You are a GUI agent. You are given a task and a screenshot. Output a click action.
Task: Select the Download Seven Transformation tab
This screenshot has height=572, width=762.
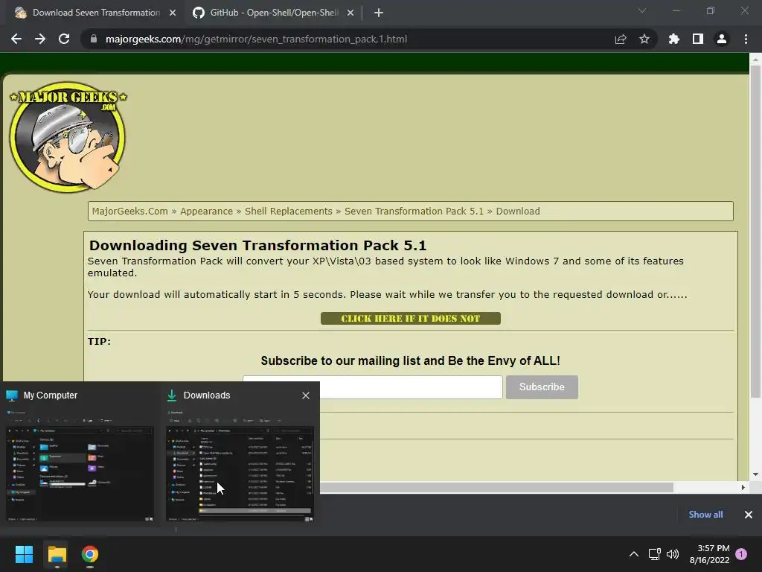96,13
